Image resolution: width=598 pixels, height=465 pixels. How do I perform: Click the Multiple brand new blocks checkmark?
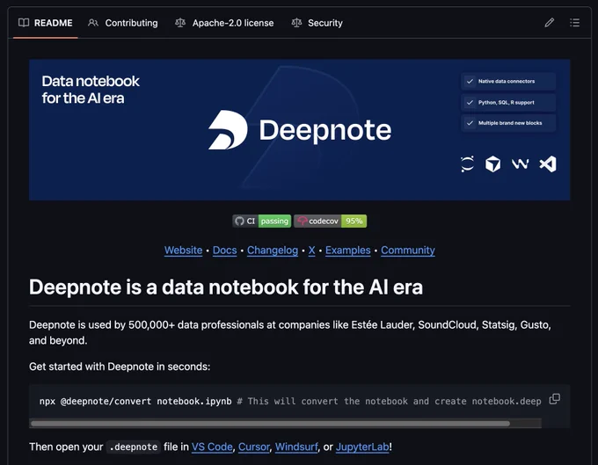click(x=470, y=123)
